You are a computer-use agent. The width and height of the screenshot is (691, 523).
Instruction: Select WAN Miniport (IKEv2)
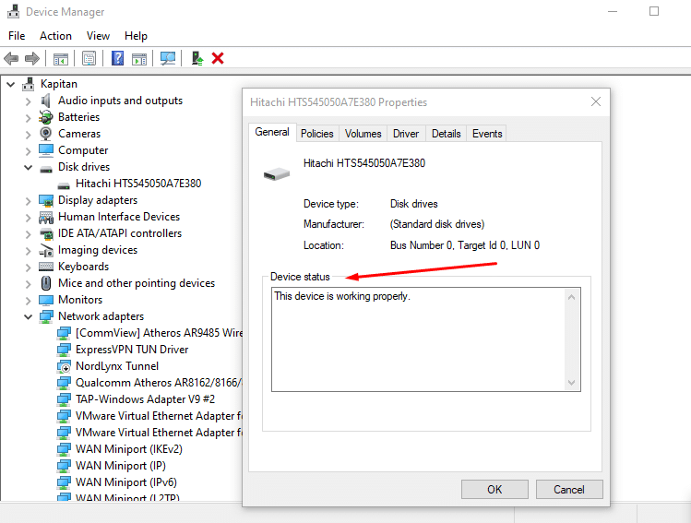click(128, 449)
